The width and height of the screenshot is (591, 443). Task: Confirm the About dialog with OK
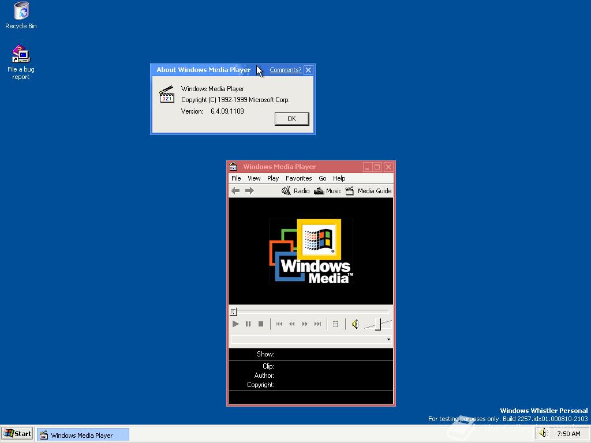291,119
